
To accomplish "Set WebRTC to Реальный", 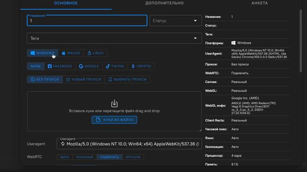I will click(84, 157).
